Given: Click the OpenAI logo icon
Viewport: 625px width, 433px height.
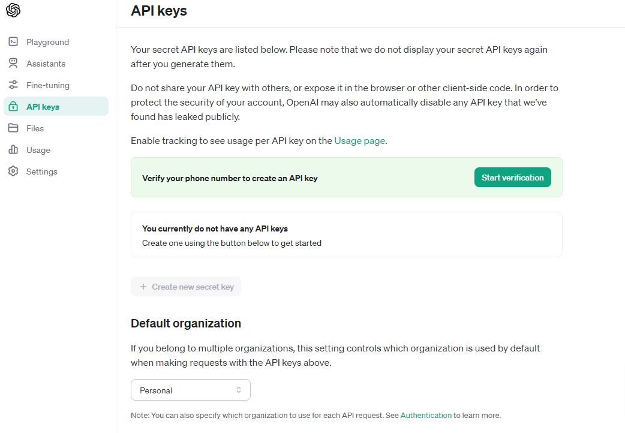Looking at the screenshot, I should coord(13,10).
